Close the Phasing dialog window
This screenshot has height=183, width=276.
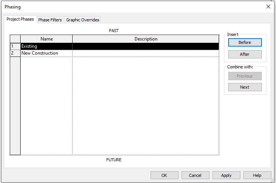pyautogui.click(x=268, y=7)
